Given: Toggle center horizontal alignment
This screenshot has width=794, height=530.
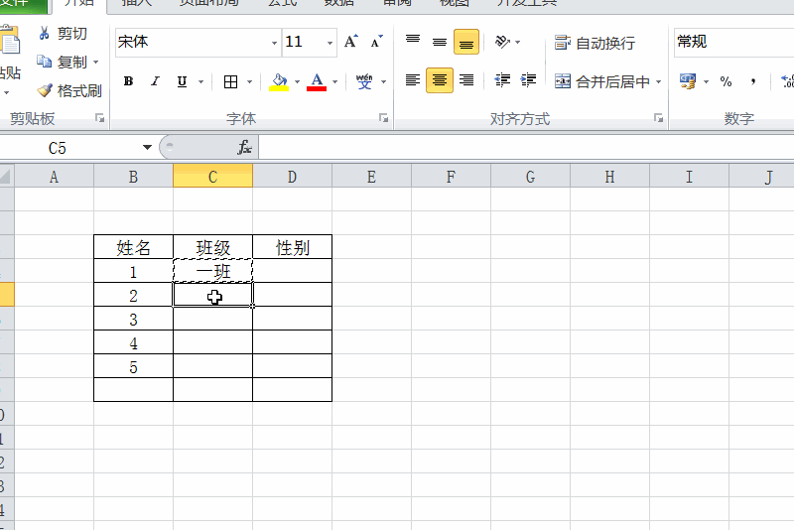Looking at the screenshot, I should 439,81.
